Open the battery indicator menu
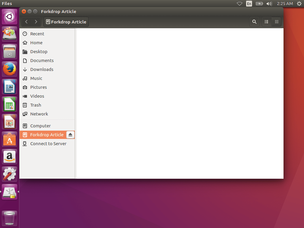This screenshot has height=228, width=304. (259, 4)
